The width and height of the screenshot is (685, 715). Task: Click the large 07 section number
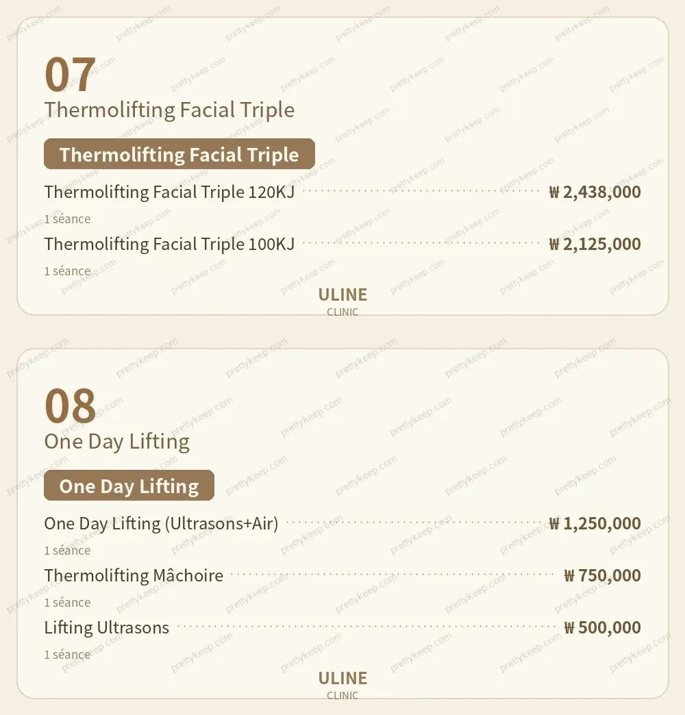[71, 75]
